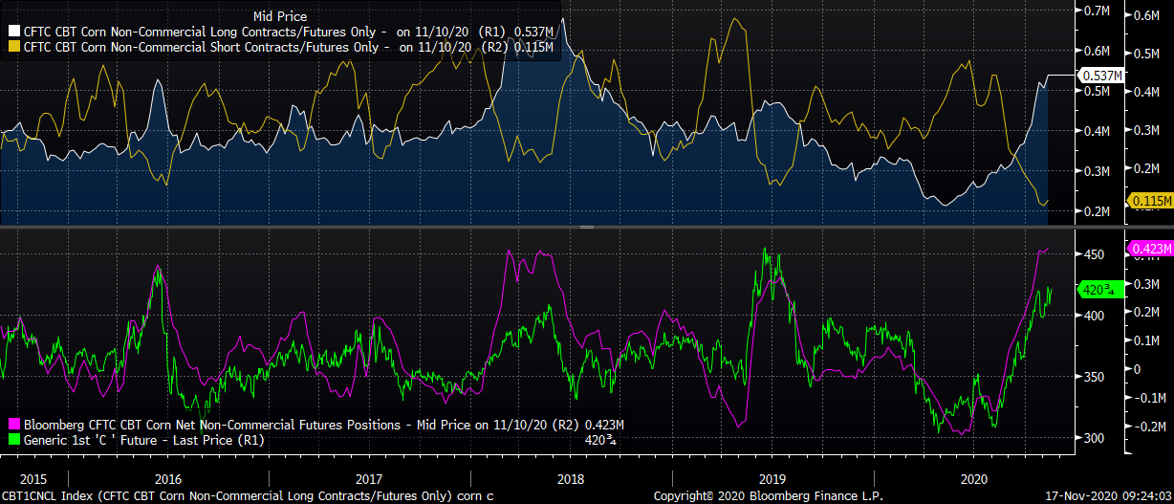This screenshot has height=504, width=1174.
Task: Click the 2017 label on the time axis
Action: point(369,477)
